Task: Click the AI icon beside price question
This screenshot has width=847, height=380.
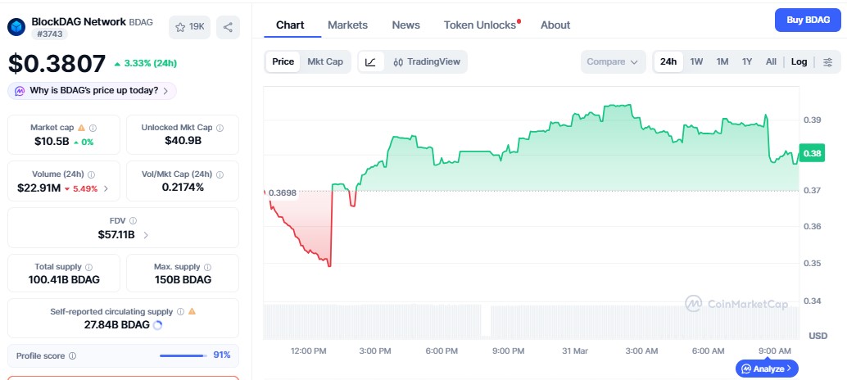Action: pos(20,91)
